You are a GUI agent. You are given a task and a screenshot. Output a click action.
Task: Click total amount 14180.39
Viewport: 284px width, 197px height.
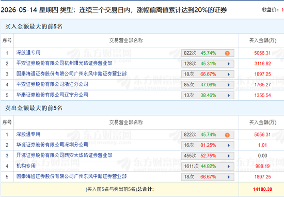[263, 189]
